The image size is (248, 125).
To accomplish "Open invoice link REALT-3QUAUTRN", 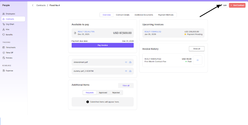I will (86, 32).
